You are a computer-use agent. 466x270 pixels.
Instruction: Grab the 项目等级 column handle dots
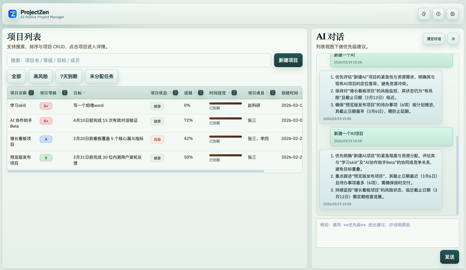coord(59,92)
